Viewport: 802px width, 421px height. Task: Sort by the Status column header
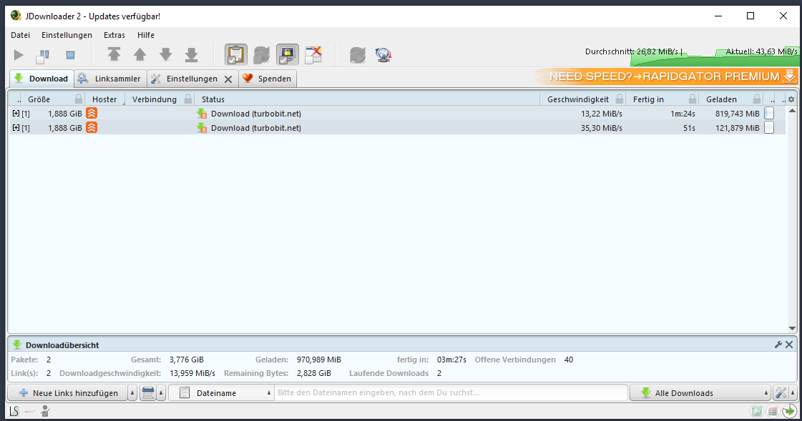click(212, 99)
